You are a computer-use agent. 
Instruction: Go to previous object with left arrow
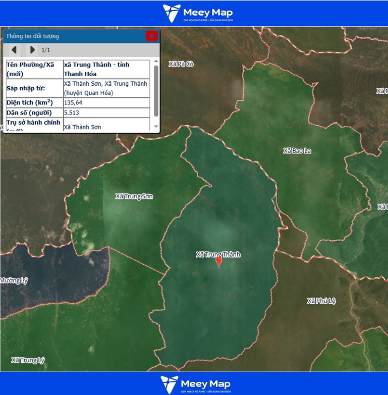coord(14,50)
